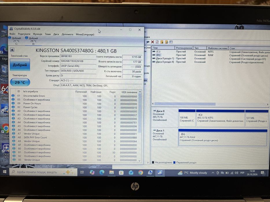Open File Explorer from the taskbar
This screenshot has height=202, width=270.
(x=111, y=173)
